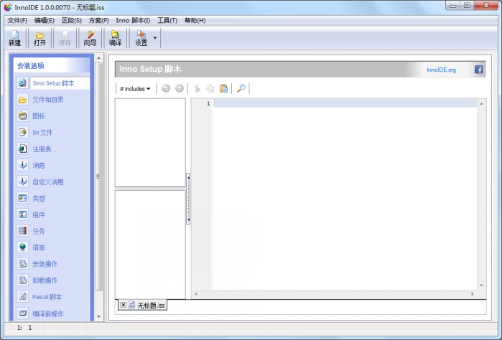This screenshot has height=340, width=502.
Task: Open the InnoIDE.org link
Action: (441, 70)
